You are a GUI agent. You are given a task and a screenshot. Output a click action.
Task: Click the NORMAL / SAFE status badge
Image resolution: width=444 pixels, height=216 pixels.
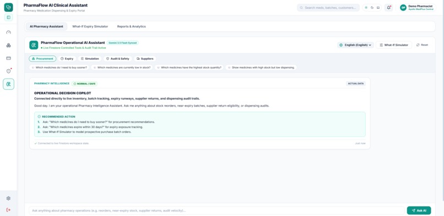(x=84, y=84)
